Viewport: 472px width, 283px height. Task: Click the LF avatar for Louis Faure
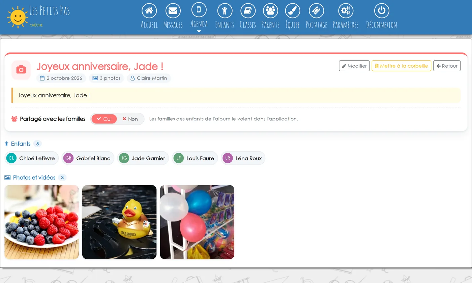[x=179, y=158]
